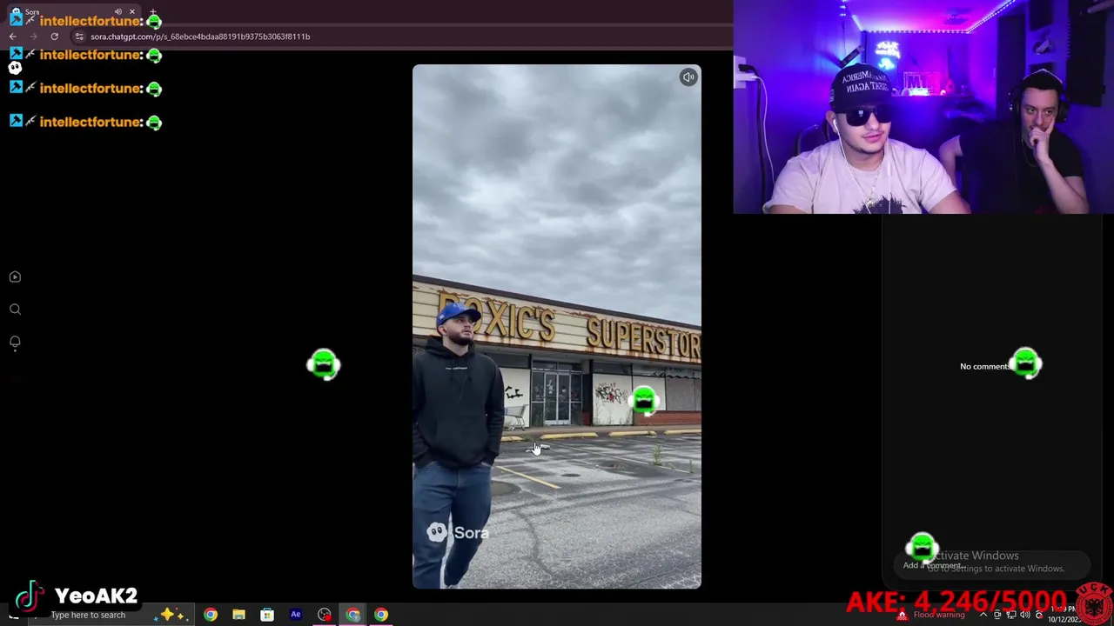Open network settings from the tray icon
The image size is (1114, 626).
1011,615
